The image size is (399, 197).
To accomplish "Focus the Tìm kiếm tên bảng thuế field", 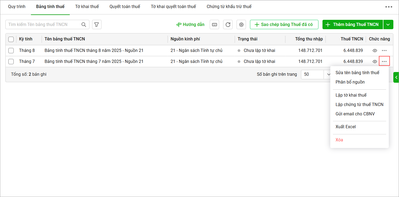I will [43, 25].
